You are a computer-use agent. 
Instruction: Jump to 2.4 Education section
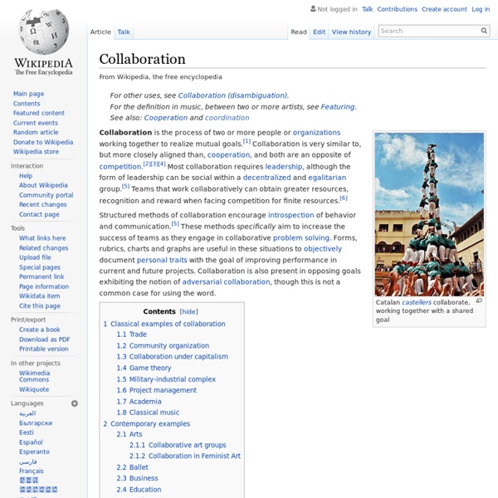tap(139, 490)
